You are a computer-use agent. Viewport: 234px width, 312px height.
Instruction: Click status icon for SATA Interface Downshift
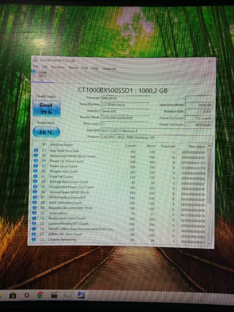(35, 197)
